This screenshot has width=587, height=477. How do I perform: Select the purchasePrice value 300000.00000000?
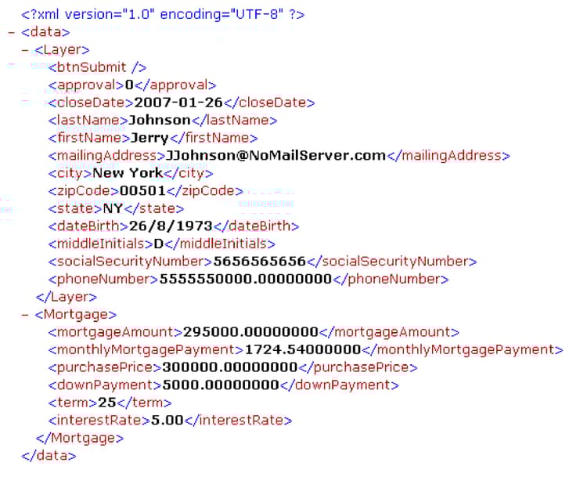[230, 367]
